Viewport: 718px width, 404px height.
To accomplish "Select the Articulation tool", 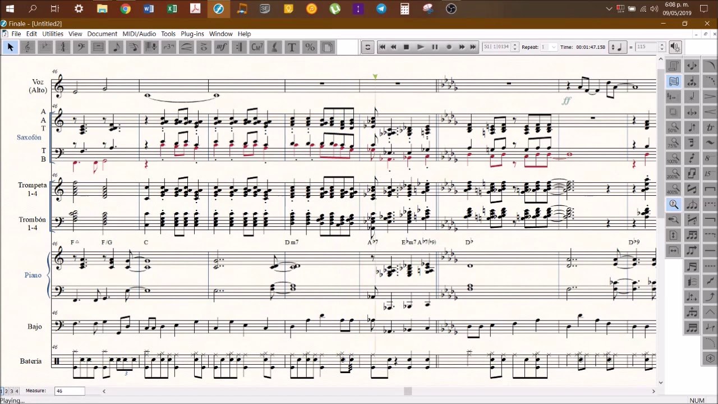I will tap(204, 47).
